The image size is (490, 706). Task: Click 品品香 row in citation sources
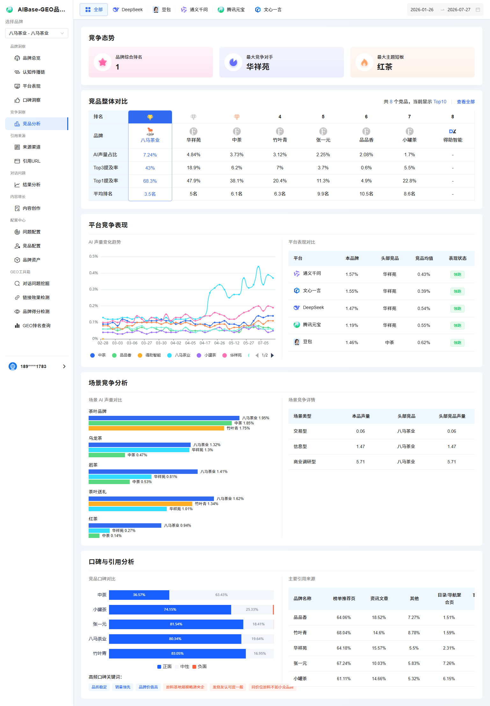(x=382, y=617)
